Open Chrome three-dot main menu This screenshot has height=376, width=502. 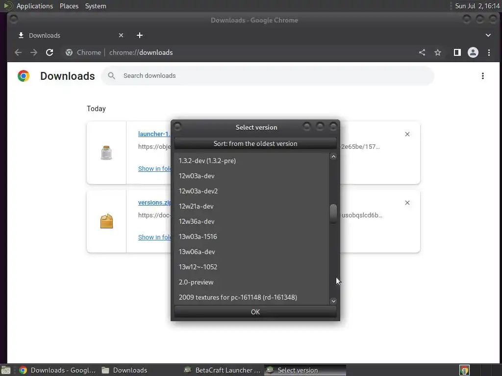[x=489, y=52]
